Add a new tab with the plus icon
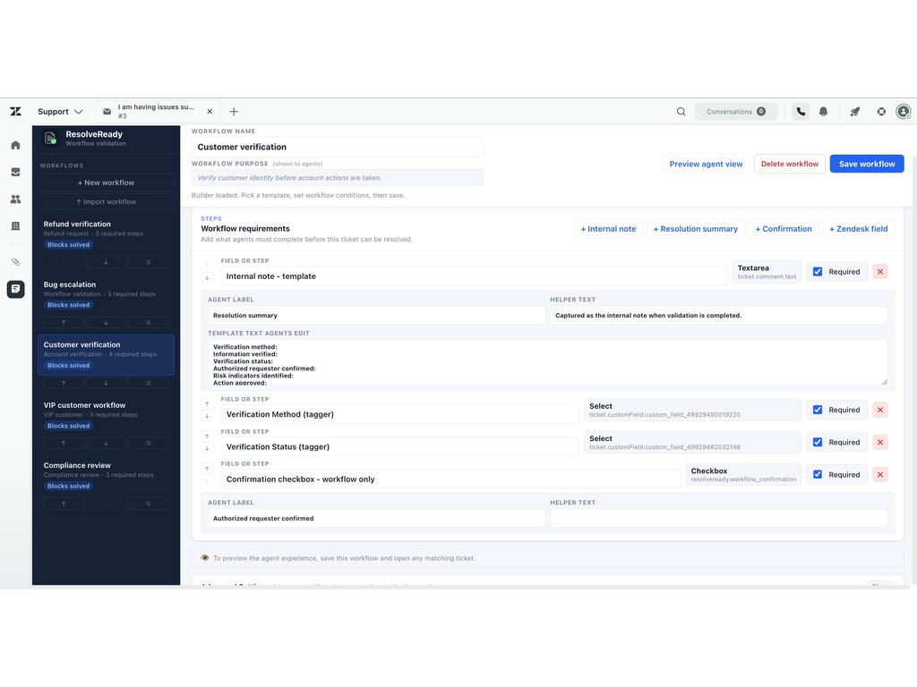Screen dimensions: 917x687 click(x=234, y=112)
